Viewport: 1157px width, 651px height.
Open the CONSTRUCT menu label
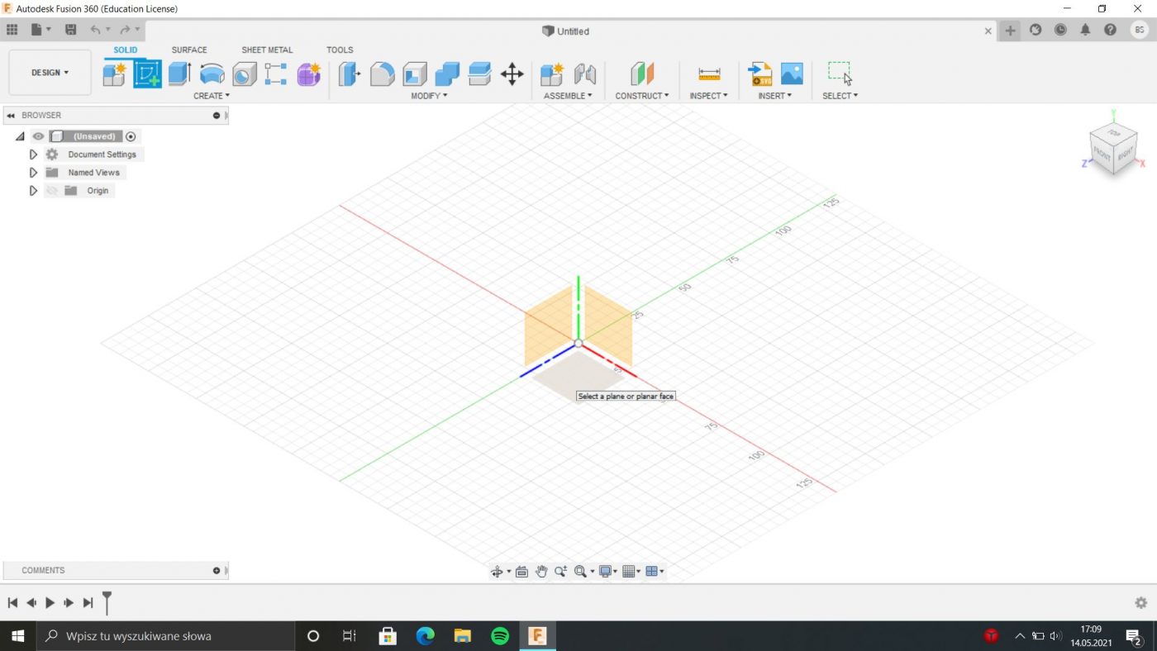click(x=641, y=96)
